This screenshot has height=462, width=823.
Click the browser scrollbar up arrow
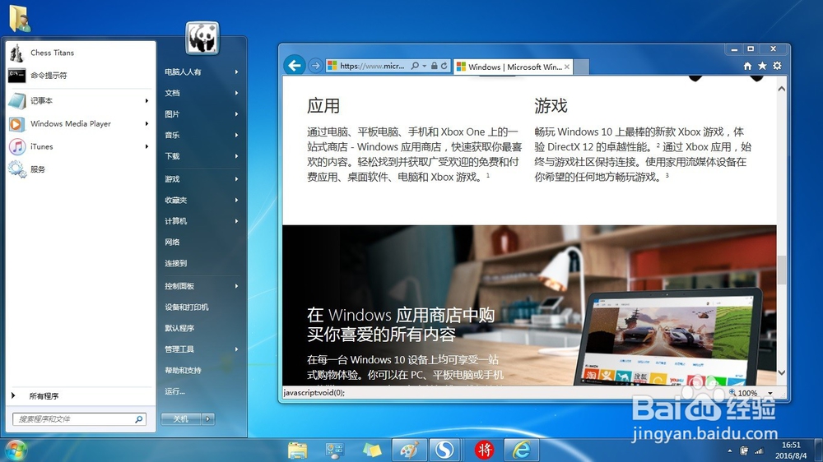[782, 89]
